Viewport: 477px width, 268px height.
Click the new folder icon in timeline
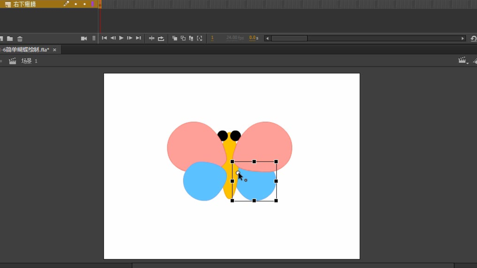tap(10, 39)
